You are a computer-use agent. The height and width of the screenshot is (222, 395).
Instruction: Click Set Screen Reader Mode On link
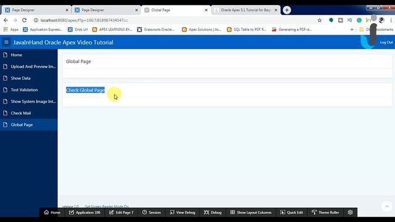click(x=107, y=207)
